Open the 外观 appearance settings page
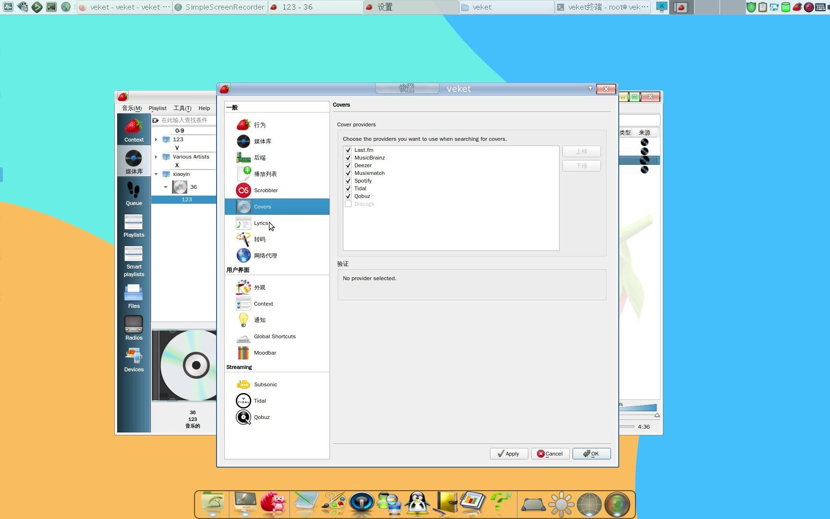This screenshot has width=830, height=519. pos(277,287)
